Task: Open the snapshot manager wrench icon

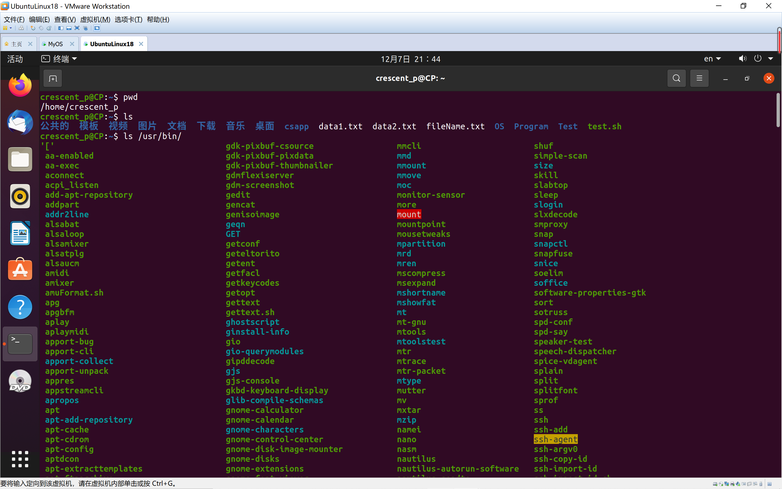Action: click(49, 28)
